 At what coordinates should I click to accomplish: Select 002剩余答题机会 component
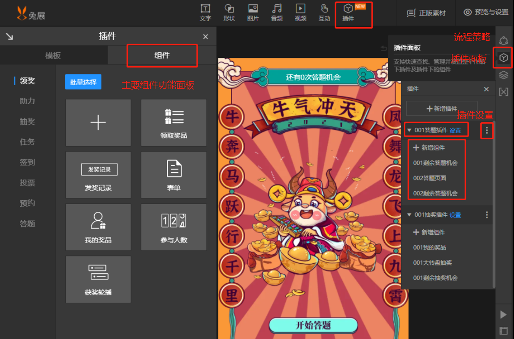(435, 193)
